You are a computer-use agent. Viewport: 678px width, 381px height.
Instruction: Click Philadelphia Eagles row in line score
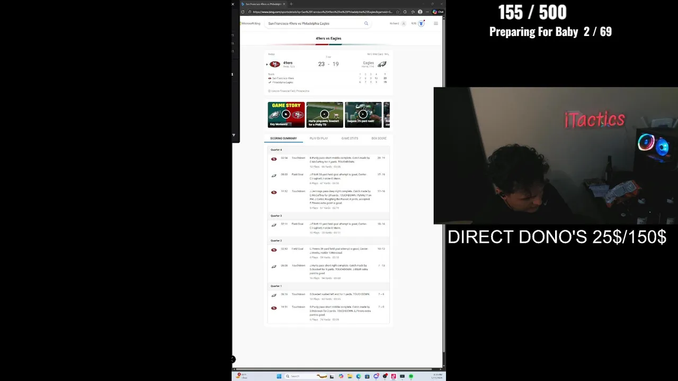pyautogui.click(x=327, y=82)
